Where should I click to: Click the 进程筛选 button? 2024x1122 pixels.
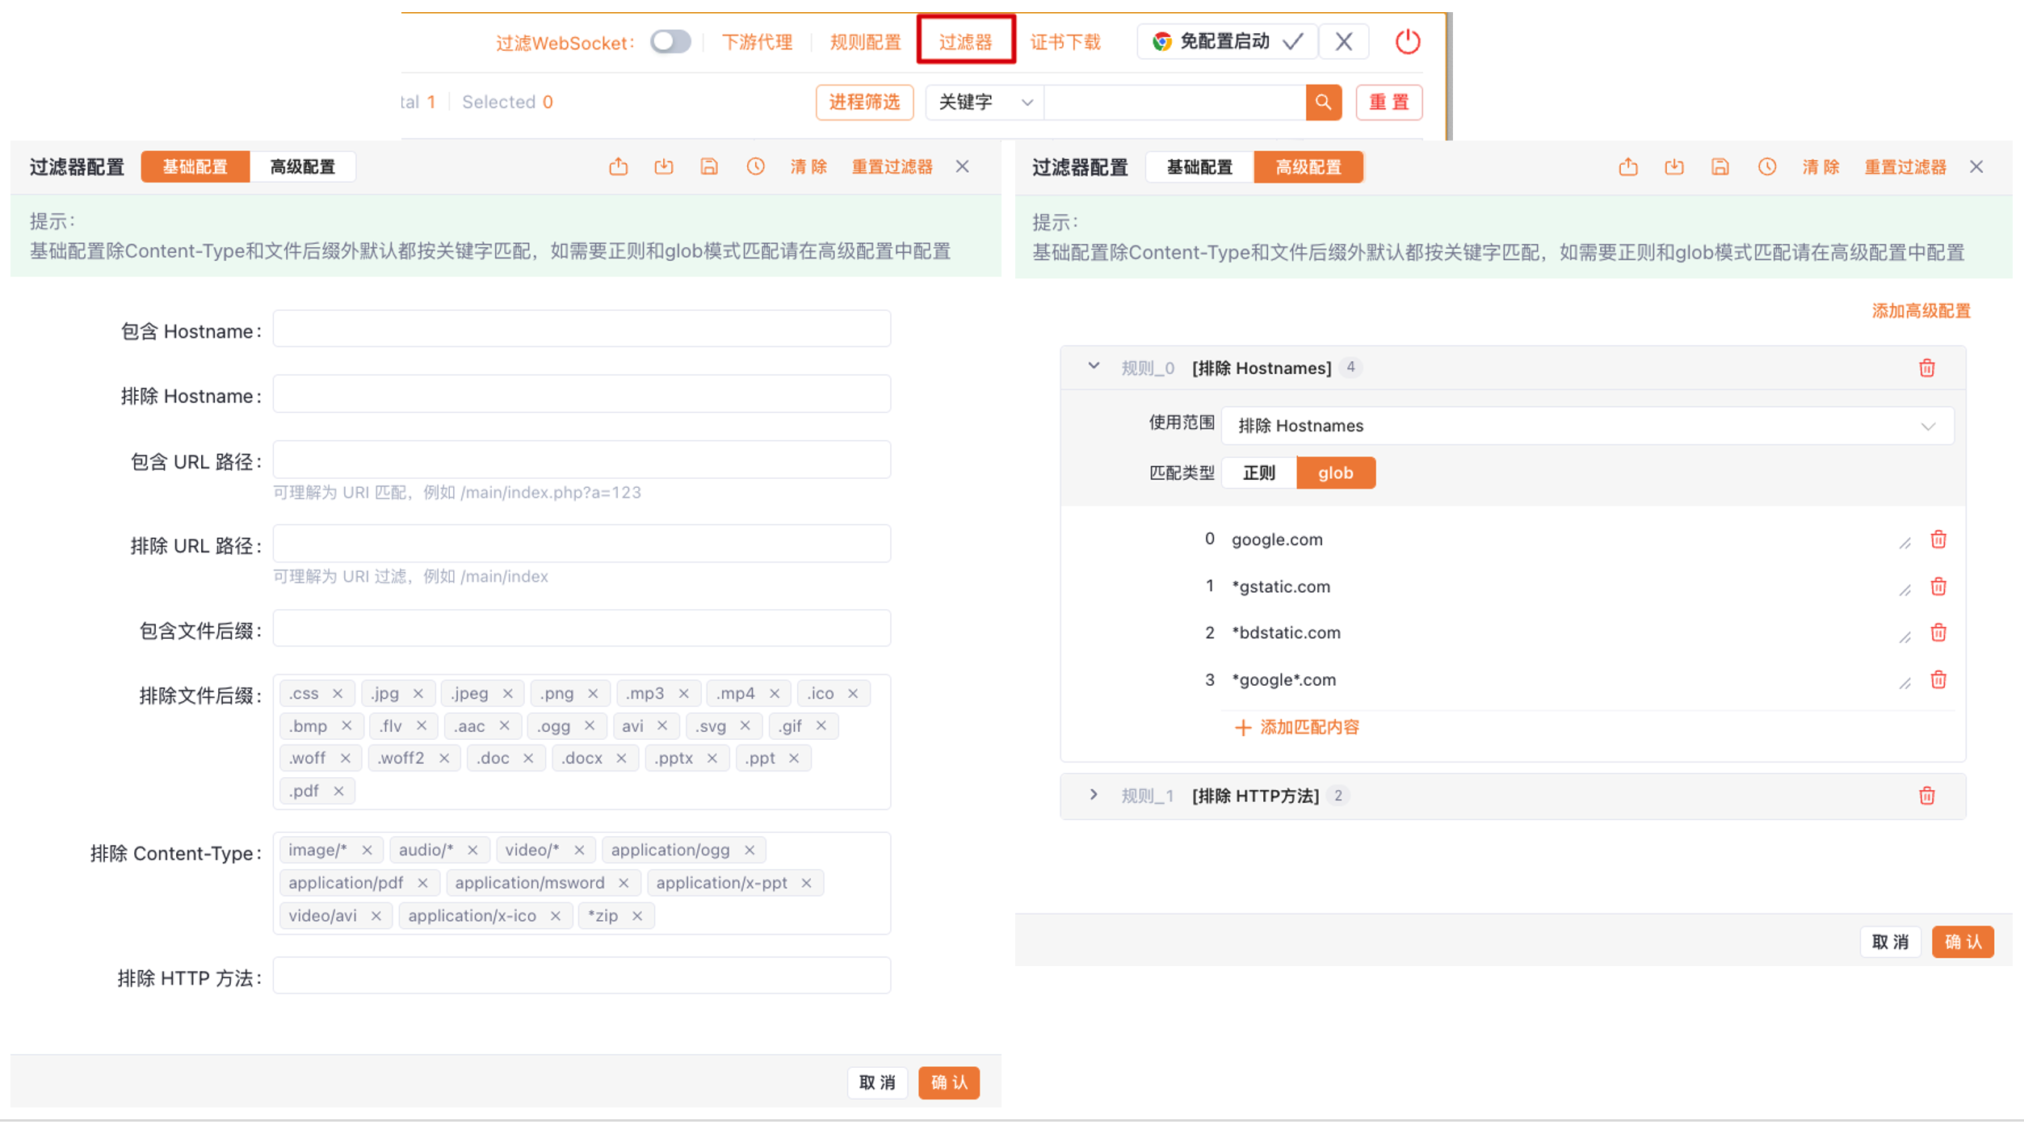pyautogui.click(x=864, y=102)
